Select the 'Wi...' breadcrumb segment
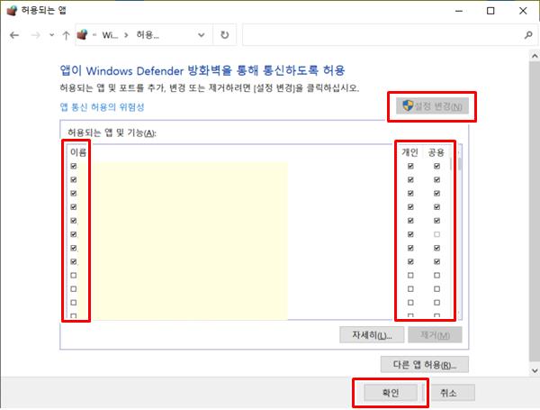 pyautogui.click(x=110, y=35)
